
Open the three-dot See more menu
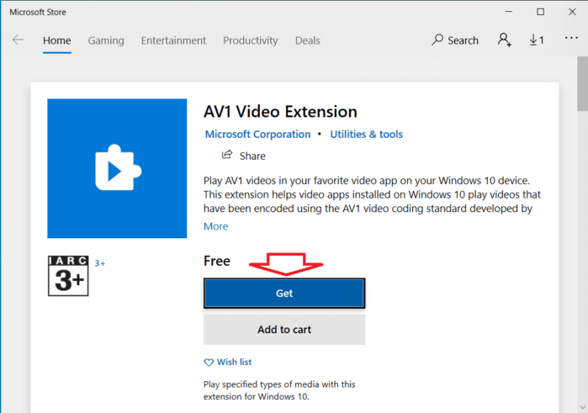(571, 38)
